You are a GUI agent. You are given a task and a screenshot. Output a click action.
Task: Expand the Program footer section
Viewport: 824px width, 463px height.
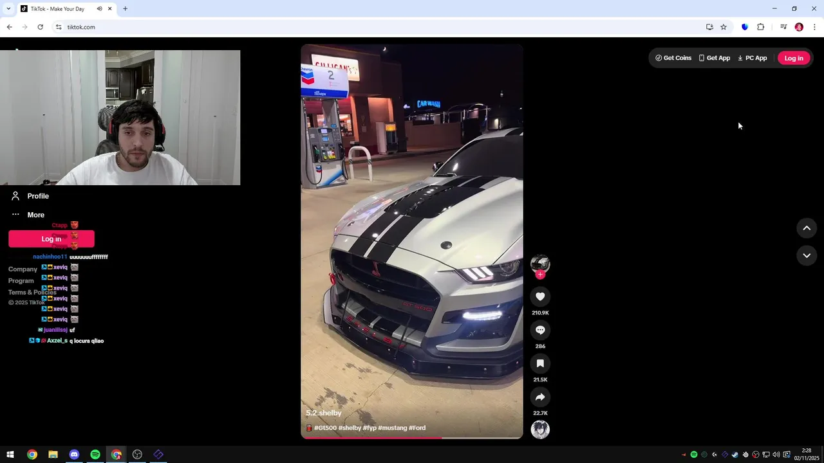pos(21,280)
